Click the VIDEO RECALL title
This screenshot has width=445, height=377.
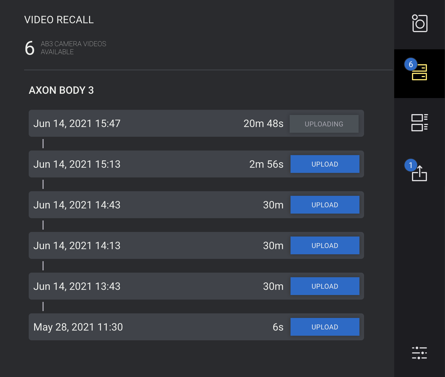pyautogui.click(x=59, y=20)
